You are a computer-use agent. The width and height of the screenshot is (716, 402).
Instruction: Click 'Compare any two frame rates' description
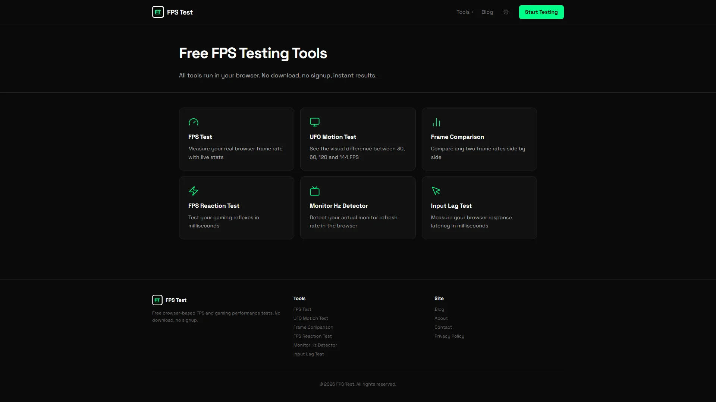(x=478, y=153)
